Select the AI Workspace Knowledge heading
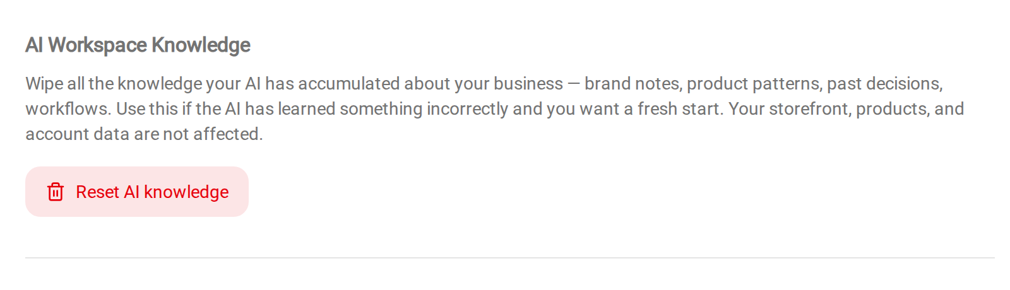Viewport: 1010px width, 290px height. coord(138,45)
